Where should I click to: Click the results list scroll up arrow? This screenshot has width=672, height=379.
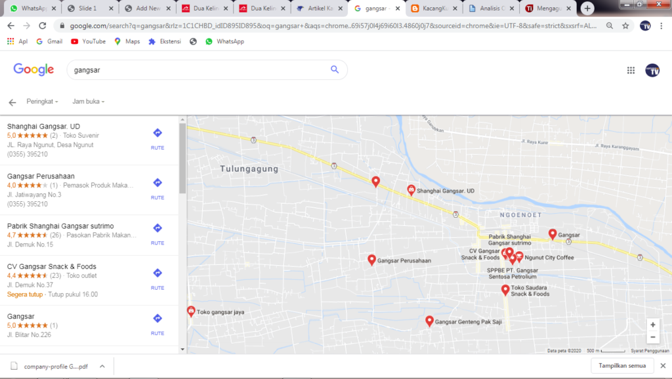coord(182,119)
